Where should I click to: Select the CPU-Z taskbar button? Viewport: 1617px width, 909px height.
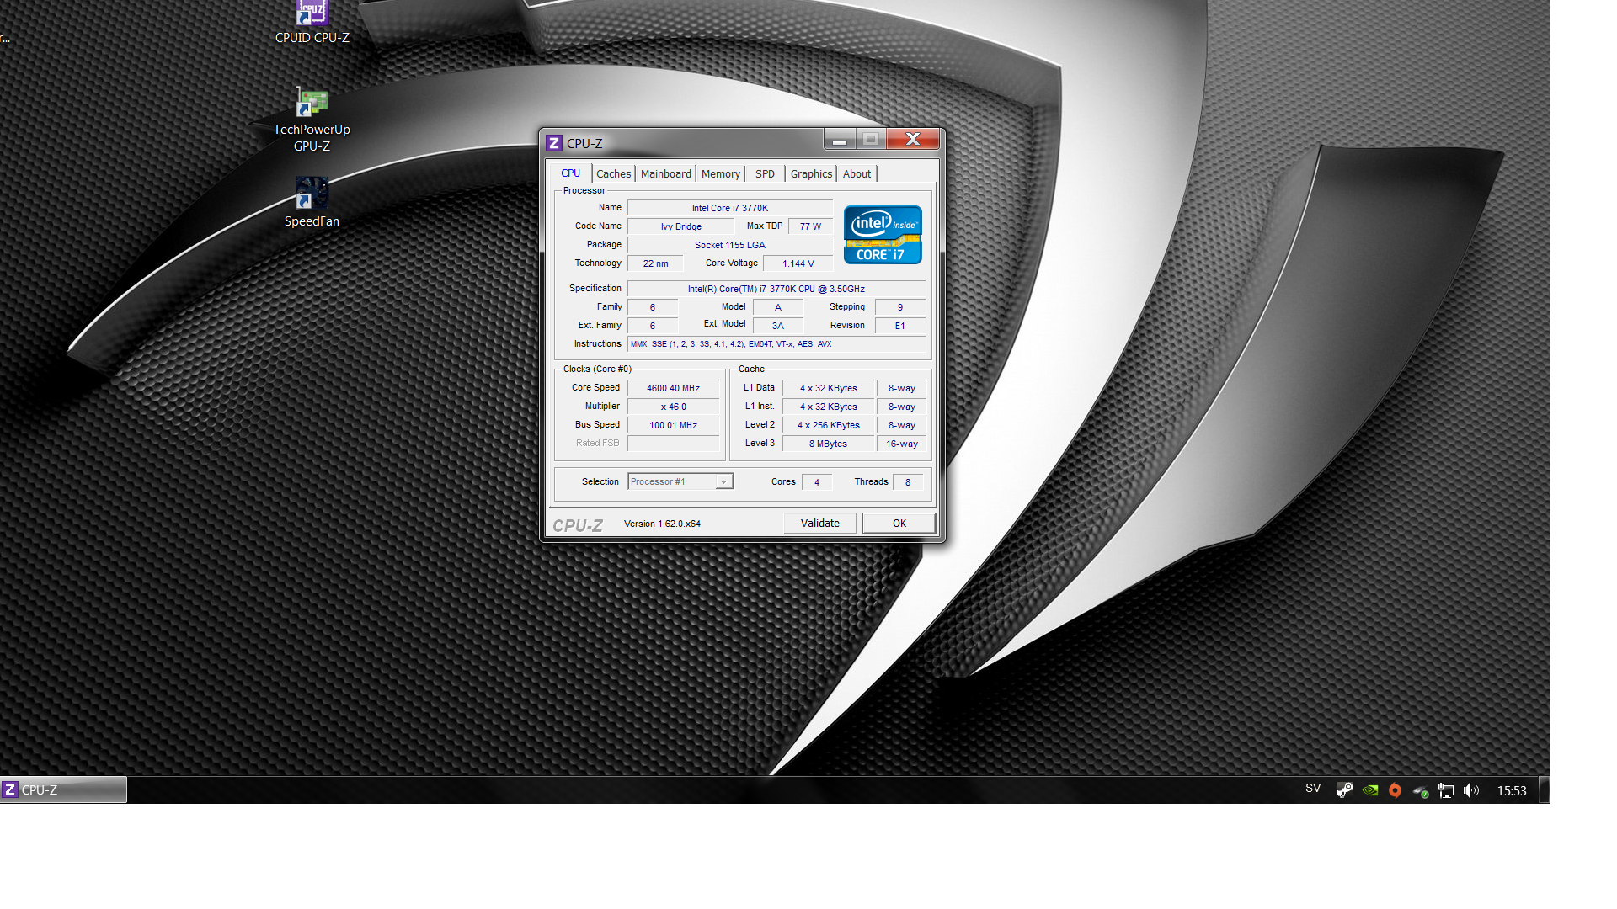(63, 789)
